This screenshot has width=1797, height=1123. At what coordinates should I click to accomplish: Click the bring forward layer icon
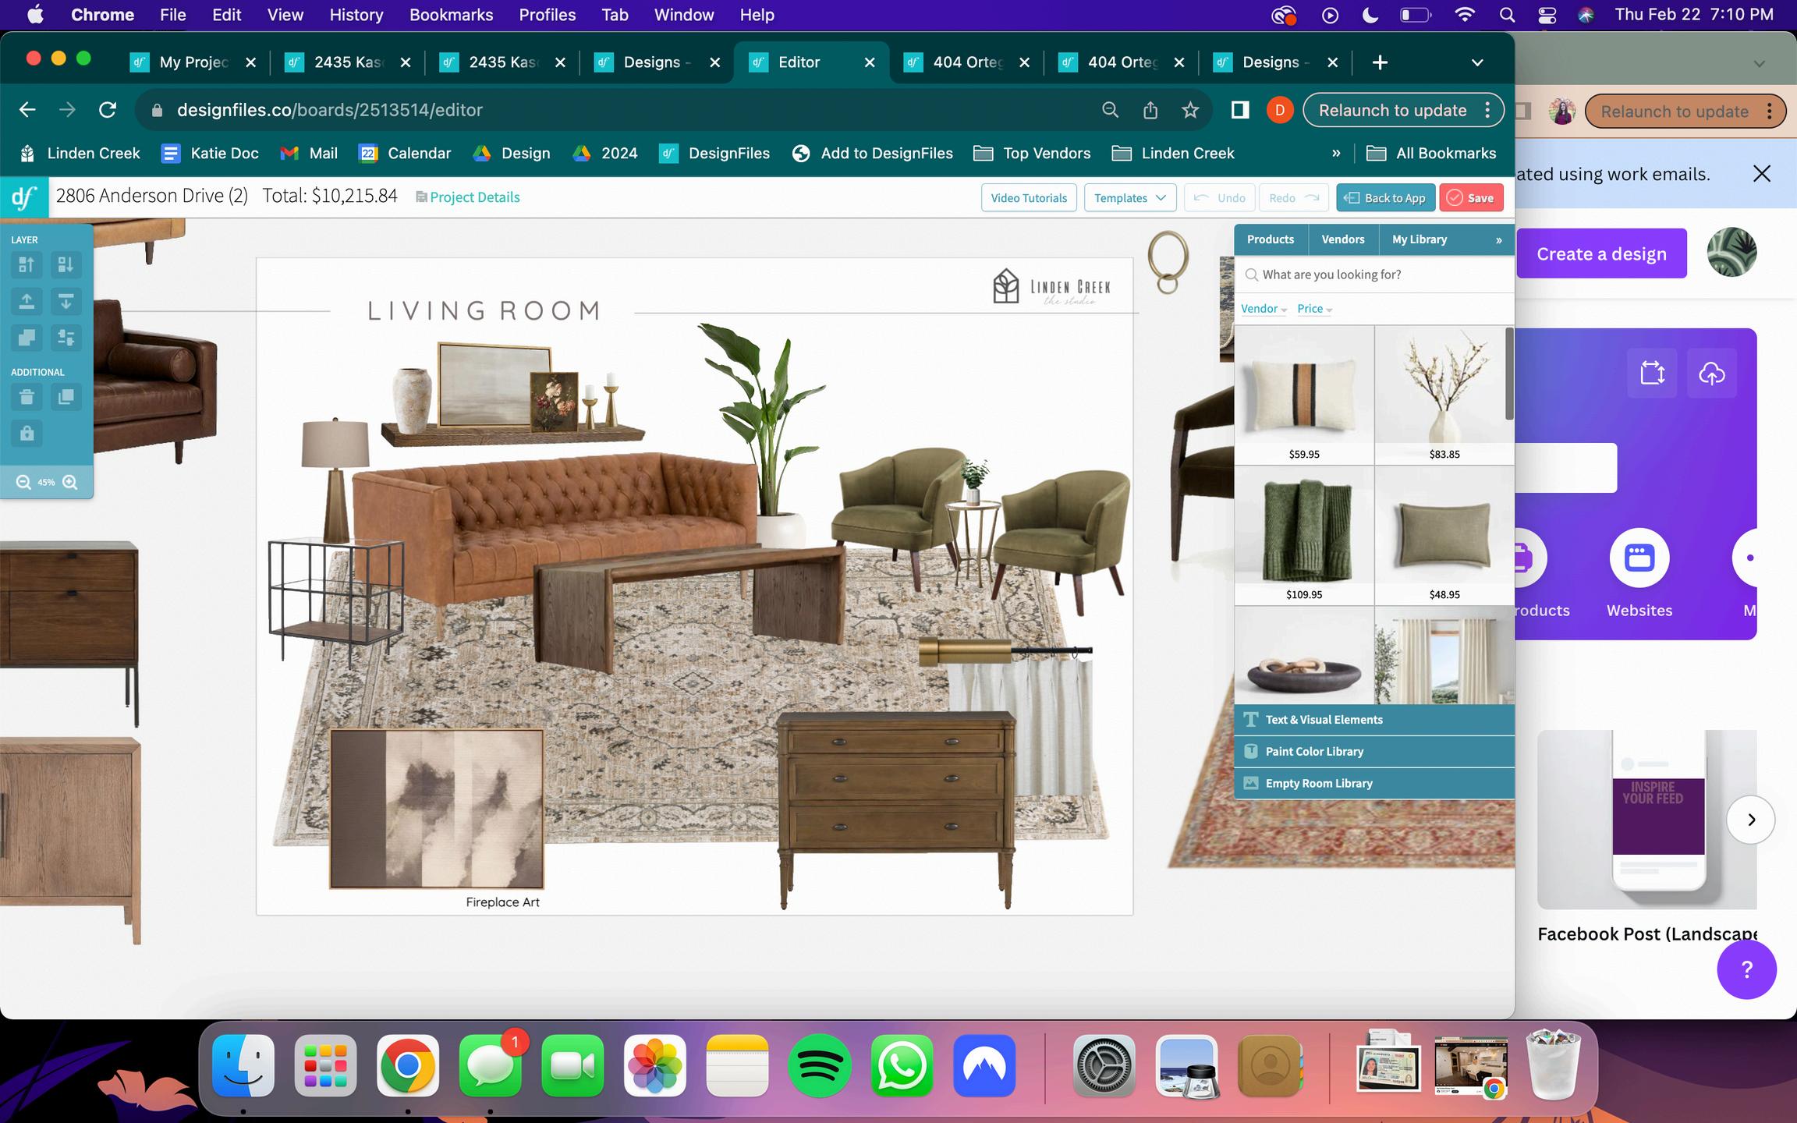pos(27,265)
